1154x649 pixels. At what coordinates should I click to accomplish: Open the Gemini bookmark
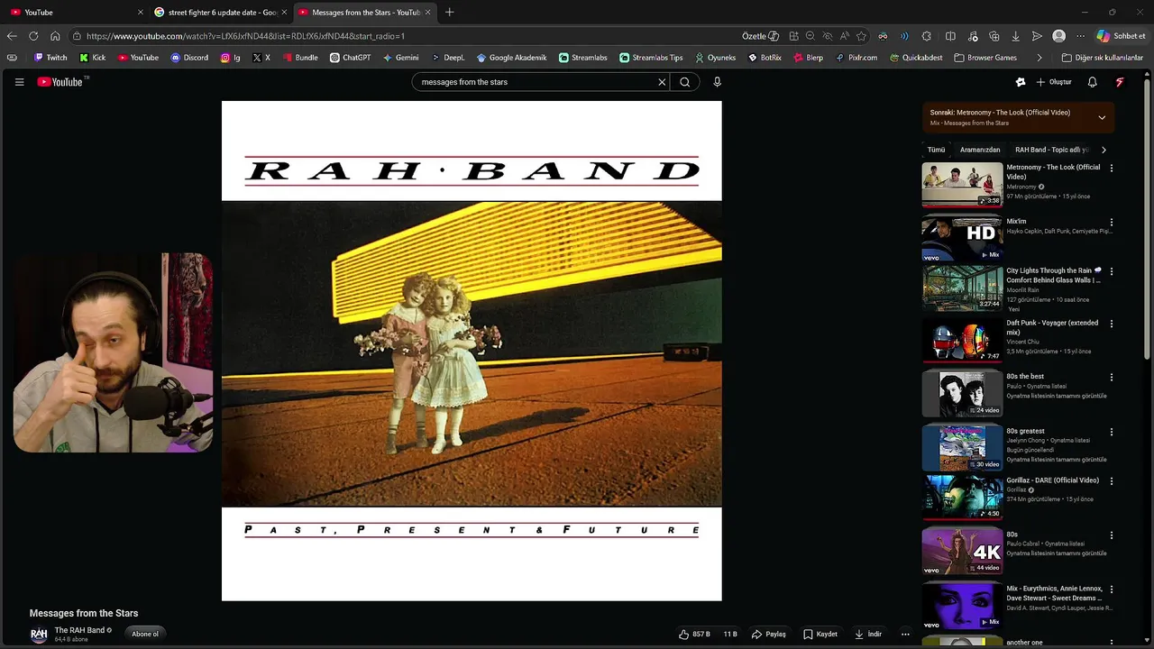401,58
